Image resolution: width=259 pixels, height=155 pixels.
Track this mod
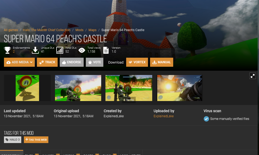47,62
